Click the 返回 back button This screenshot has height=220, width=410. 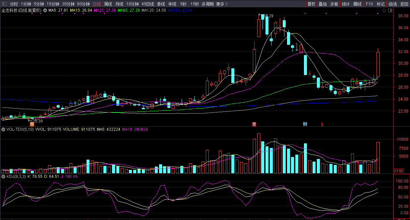(x=404, y=4)
